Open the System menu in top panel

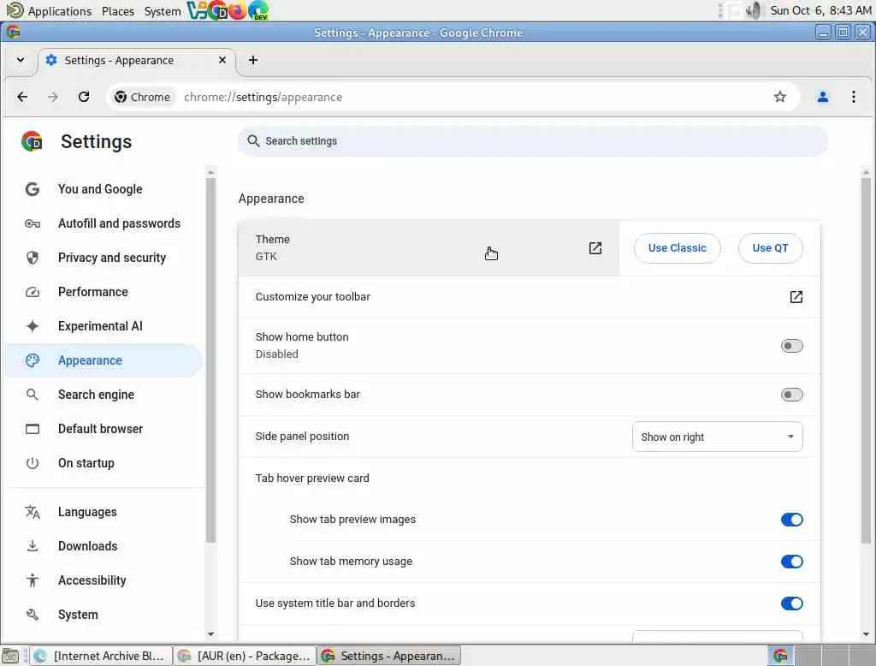tap(162, 10)
